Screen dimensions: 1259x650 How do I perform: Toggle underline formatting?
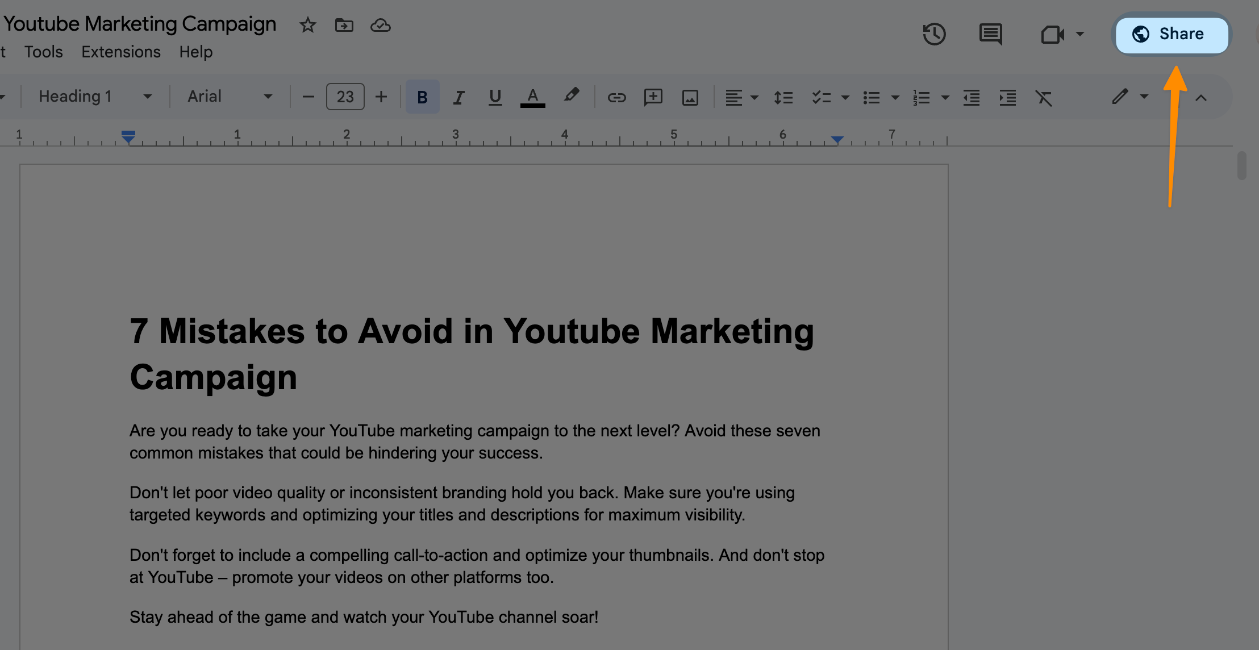pyautogui.click(x=495, y=97)
